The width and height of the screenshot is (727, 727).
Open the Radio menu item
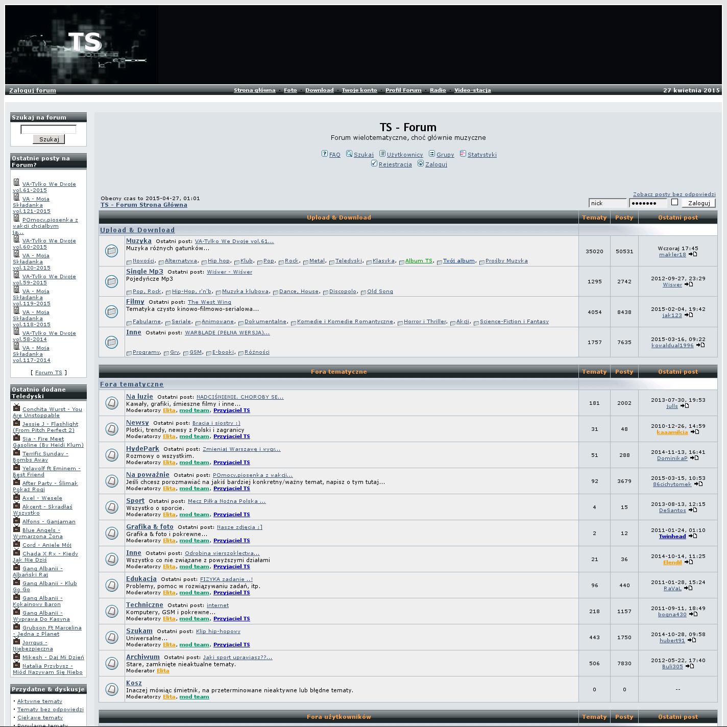tap(438, 90)
